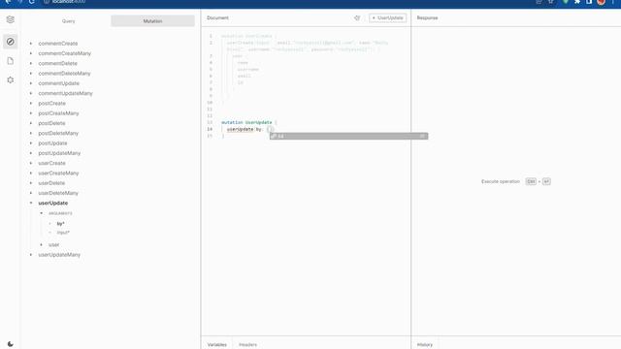The width and height of the screenshot is (621, 349).
Task: Select userCreateMany in mutation list
Action: (x=58, y=173)
